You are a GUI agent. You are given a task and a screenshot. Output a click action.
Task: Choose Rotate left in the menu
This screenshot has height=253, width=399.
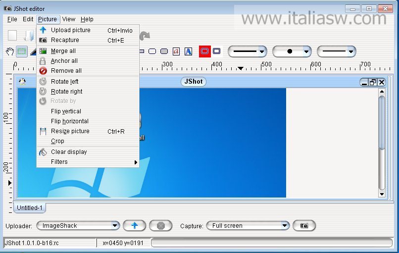pos(88,82)
